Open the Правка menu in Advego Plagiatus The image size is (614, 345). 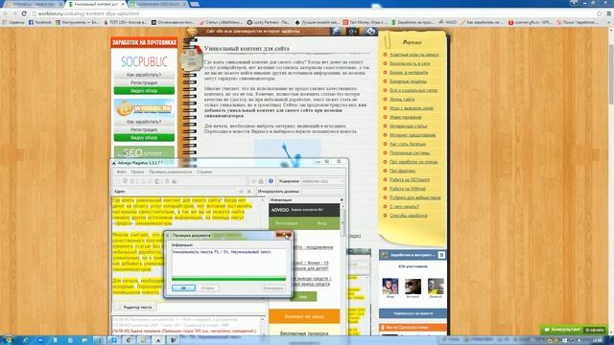pos(137,172)
